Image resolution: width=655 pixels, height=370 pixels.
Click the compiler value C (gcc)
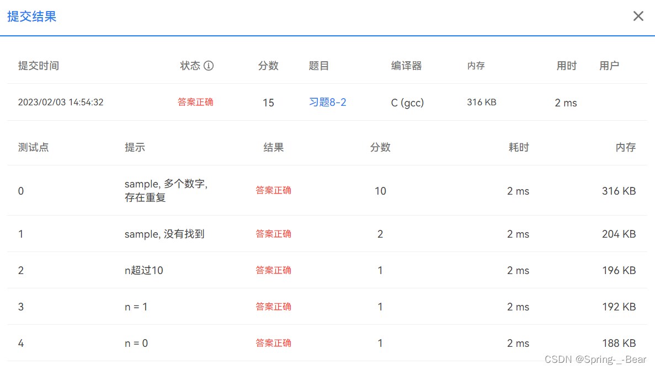coord(407,103)
